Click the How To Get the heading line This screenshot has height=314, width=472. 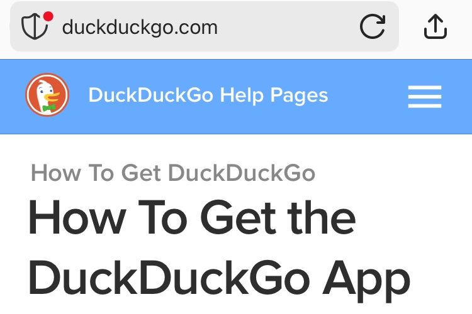192,217
